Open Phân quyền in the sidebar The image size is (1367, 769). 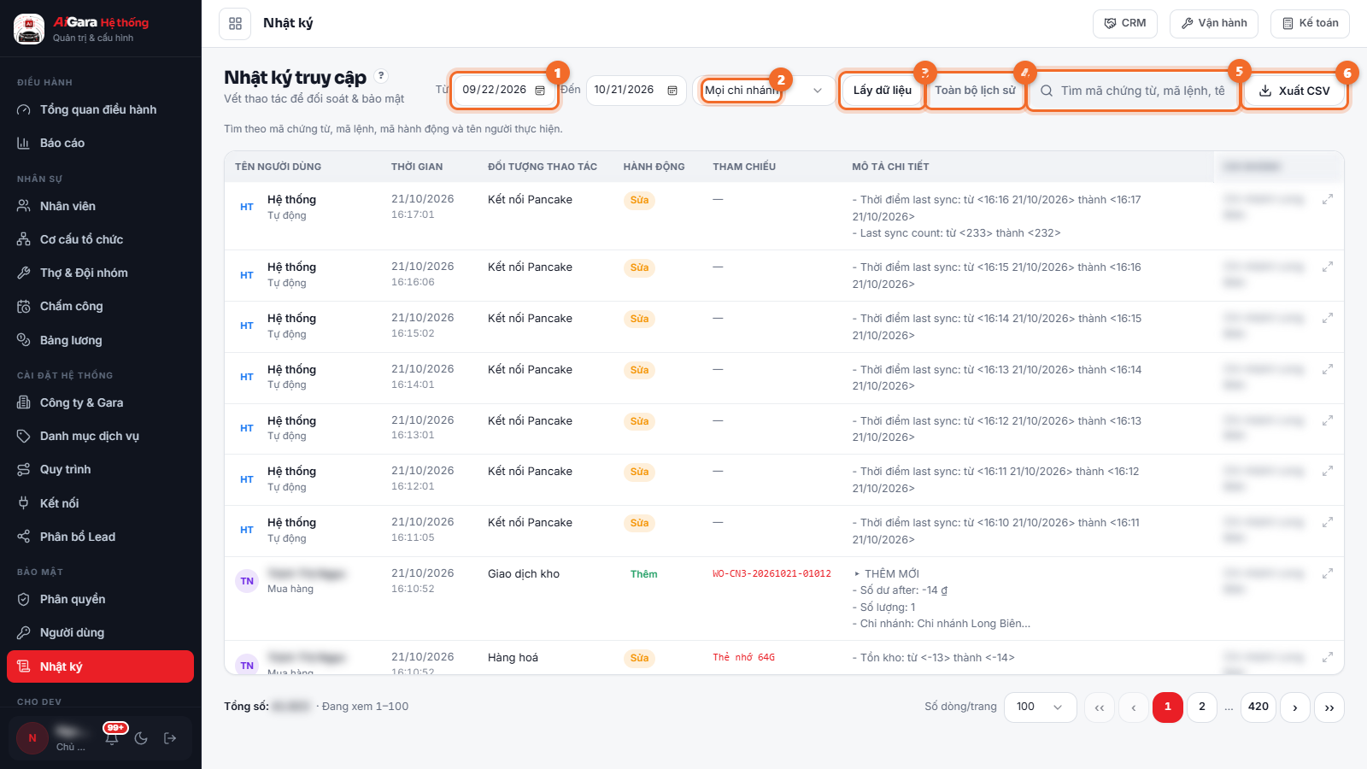coord(101,599)
